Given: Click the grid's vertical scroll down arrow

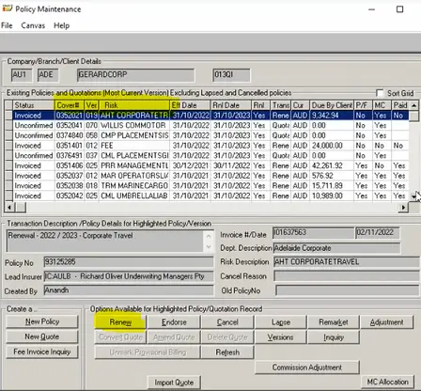Looking at the screenshot, I should pos(413,196).
